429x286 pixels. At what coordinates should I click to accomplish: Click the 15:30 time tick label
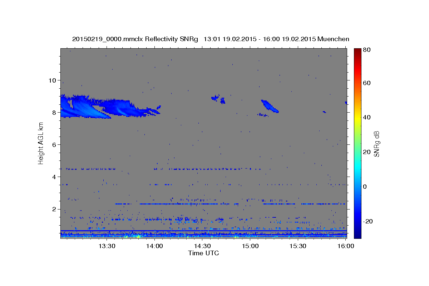click(x=298, y=246)
